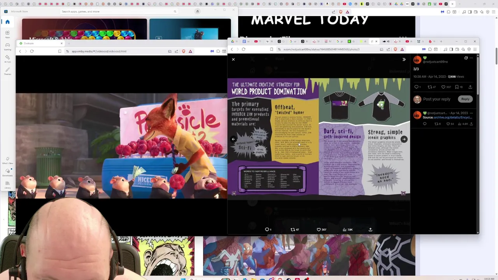Close the Zootopia tab

click(x=61, y=43)
